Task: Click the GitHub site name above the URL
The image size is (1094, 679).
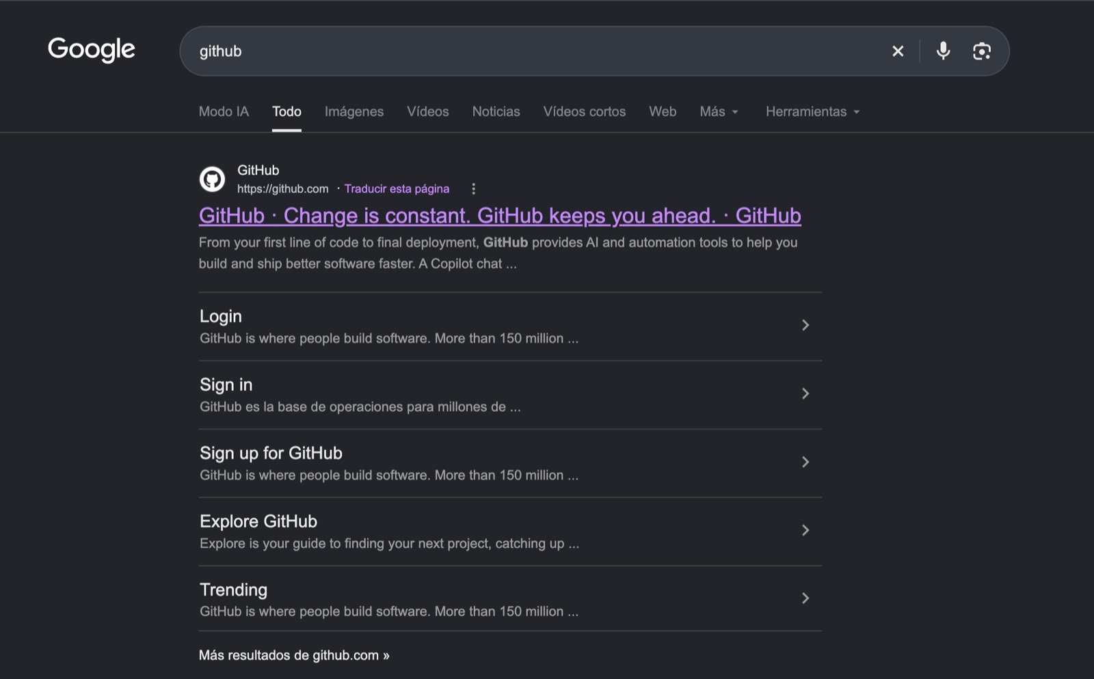Action: (258, 170)
